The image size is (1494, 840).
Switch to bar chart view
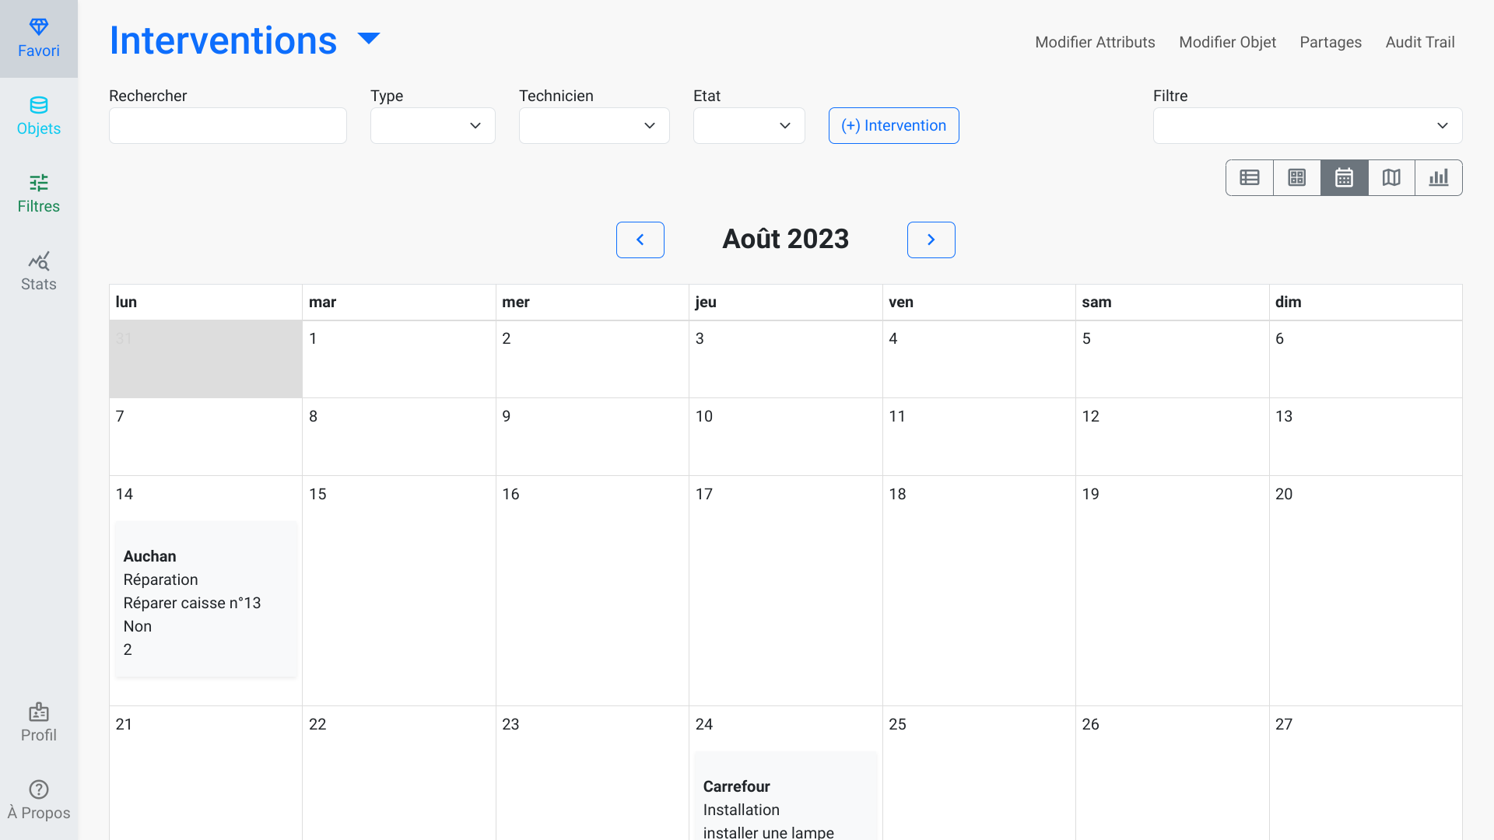(x=1439, y=177)
